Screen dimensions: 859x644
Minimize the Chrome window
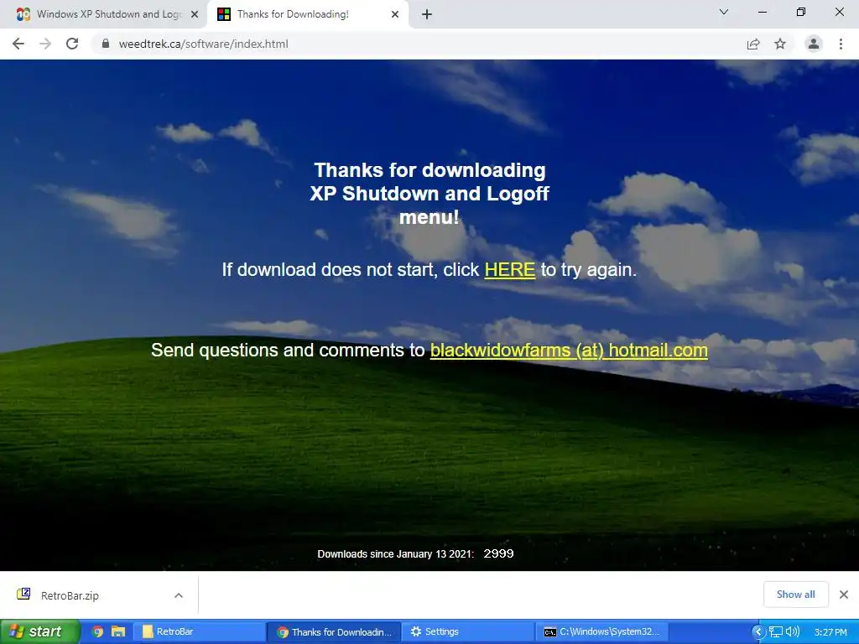762,12
